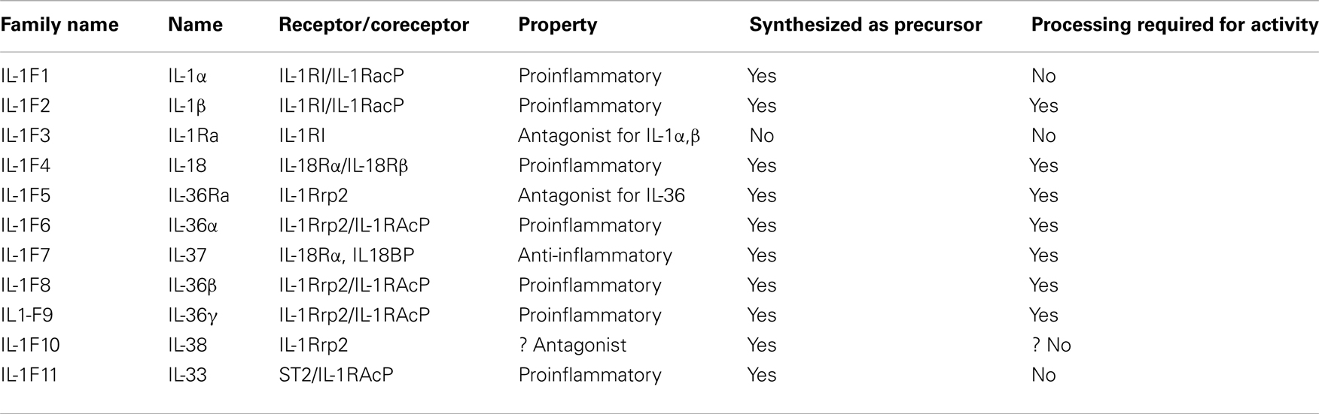Image resolution: width=1319 pixels, height=414 pixels.
Task: Select Antagonist for IL-36 property cell
Action: (x=602, y=195)
